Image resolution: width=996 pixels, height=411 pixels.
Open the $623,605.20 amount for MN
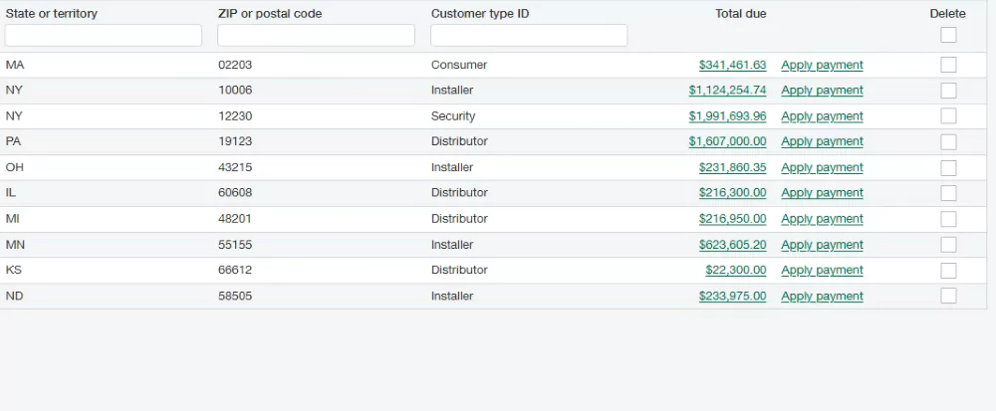click(732, 244)
